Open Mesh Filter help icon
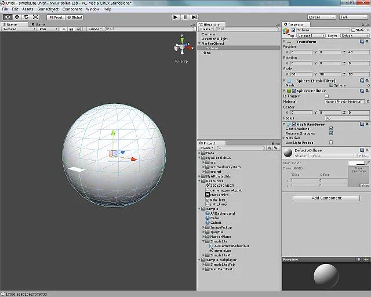 pyautogui.click(x=362, y=81)
